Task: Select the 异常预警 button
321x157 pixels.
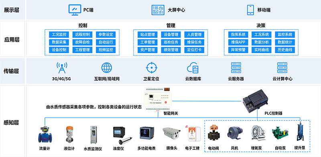Action: 238,50
